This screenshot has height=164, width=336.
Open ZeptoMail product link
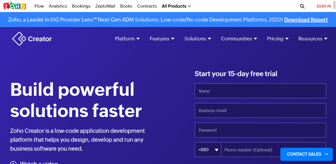(105, 6)
